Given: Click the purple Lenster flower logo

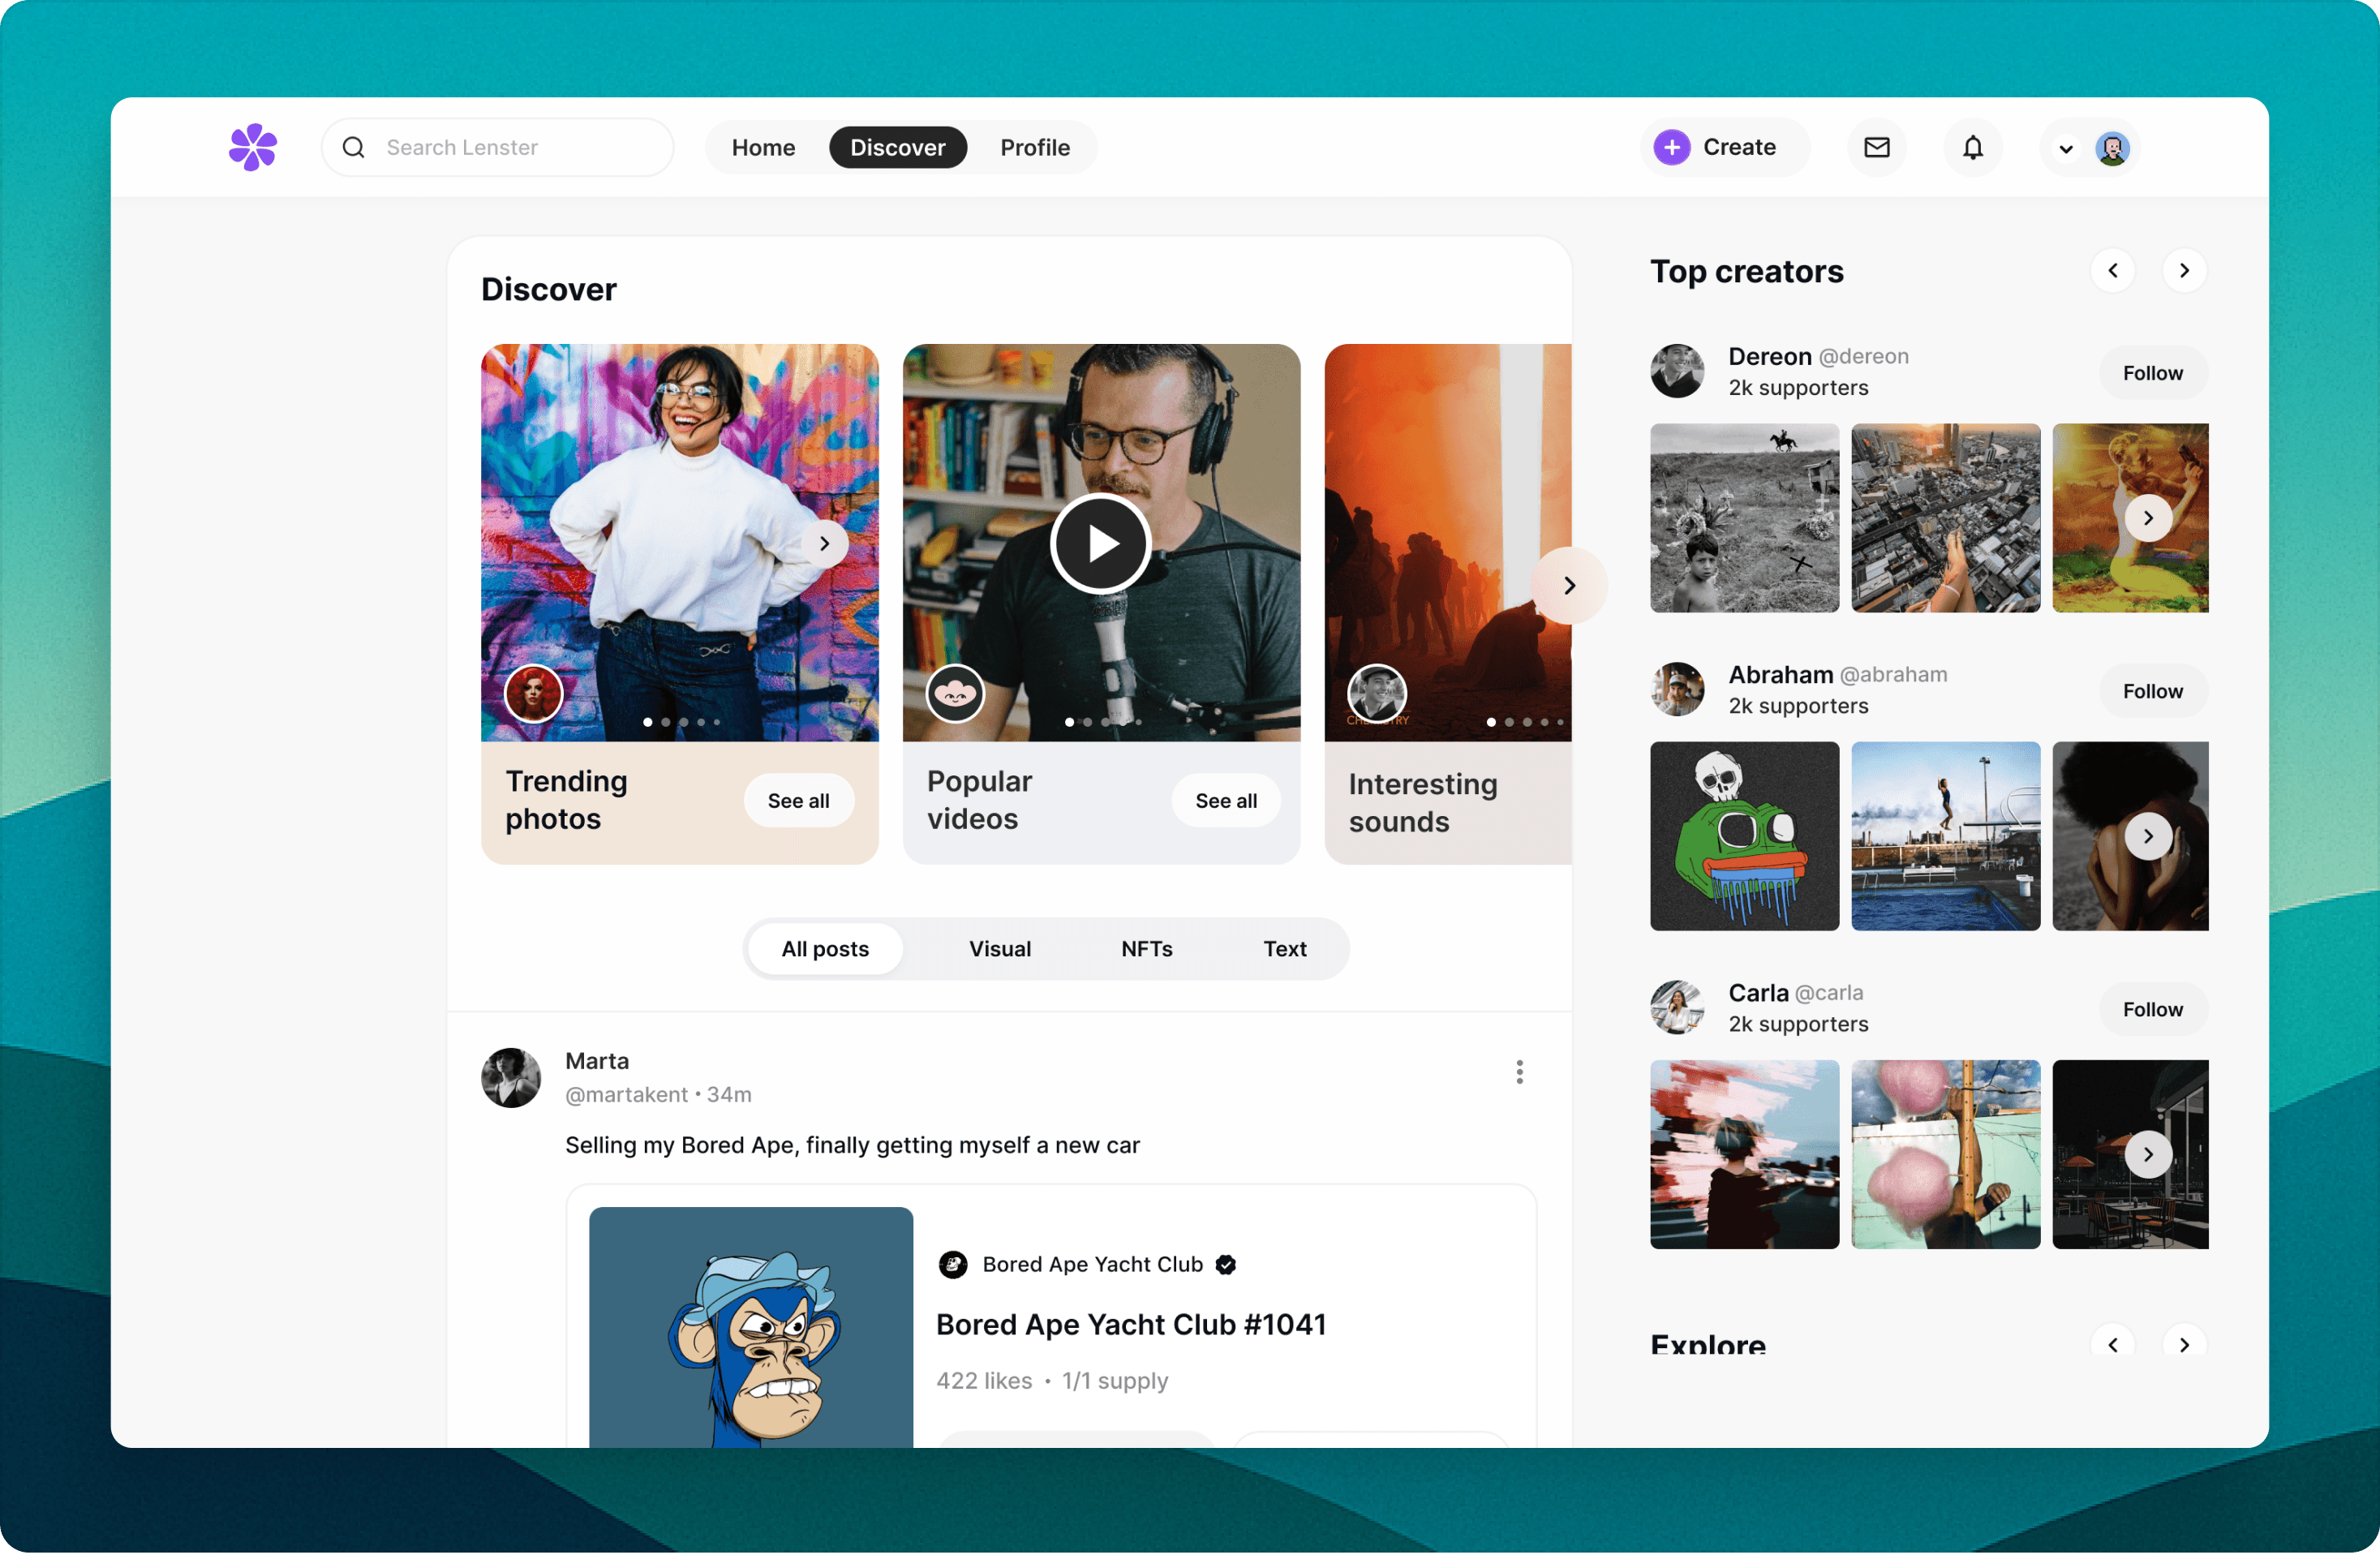Looking at the screenshot, I should pos(252,148).
